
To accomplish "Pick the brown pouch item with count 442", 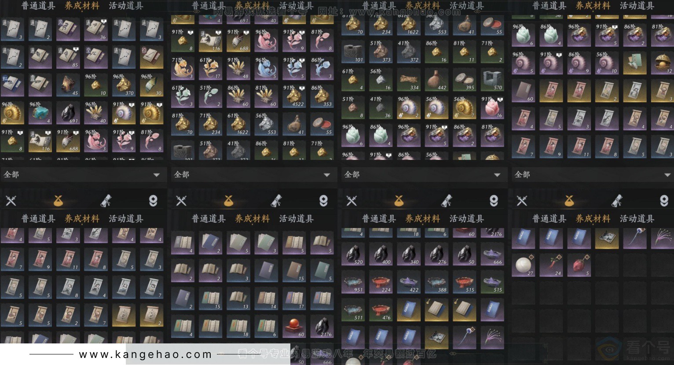I will 437,80.
